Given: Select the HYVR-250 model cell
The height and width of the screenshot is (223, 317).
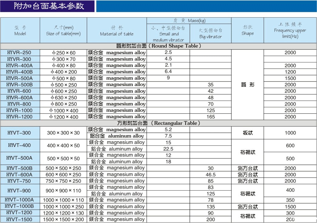Looking at the screenshot, I should tap(20, 52).
